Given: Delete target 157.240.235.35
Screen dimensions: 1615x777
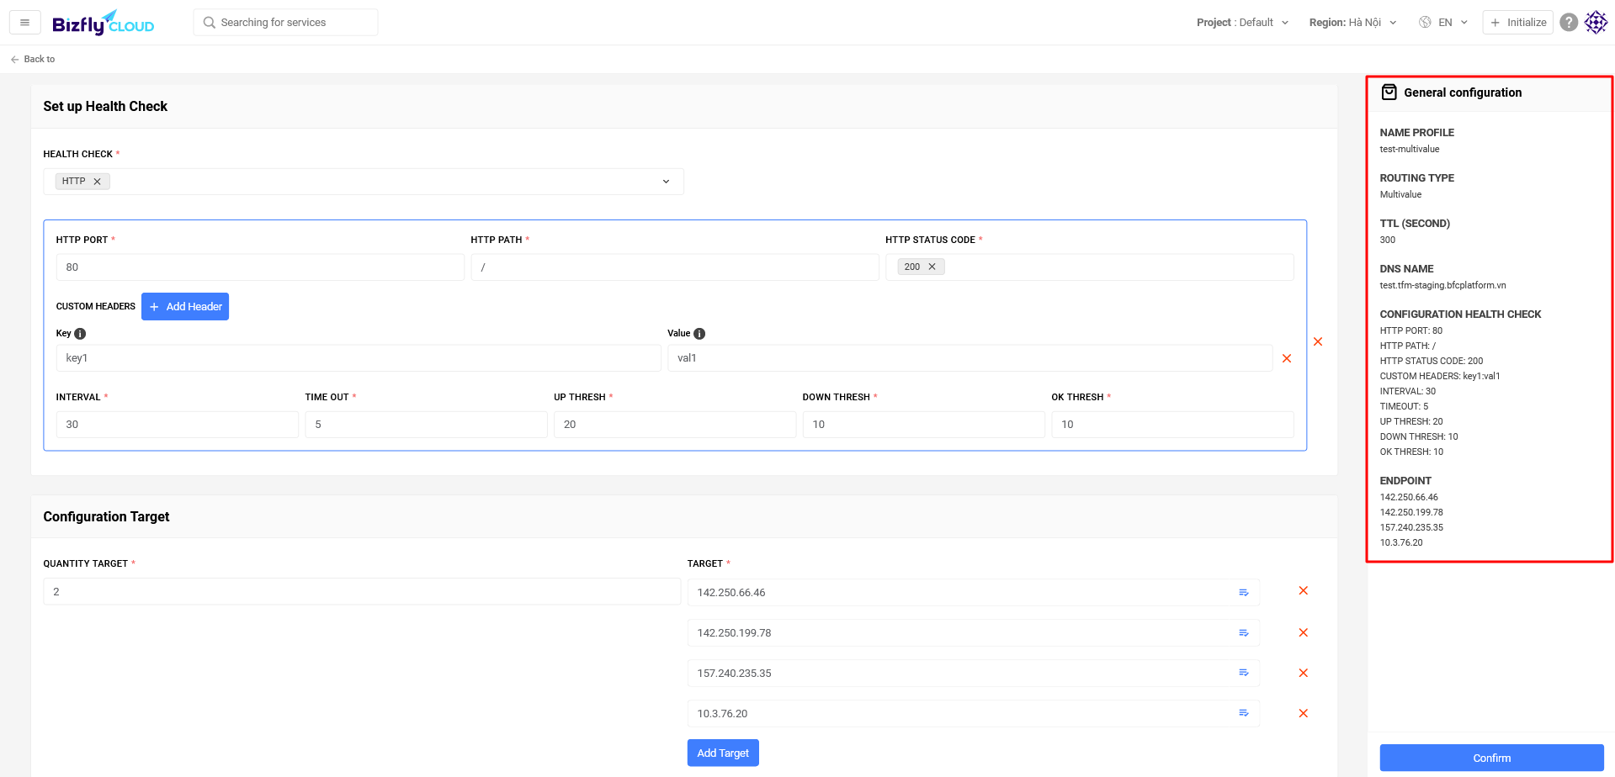Looking at the screenshot, I should [x=1303, y=673].
